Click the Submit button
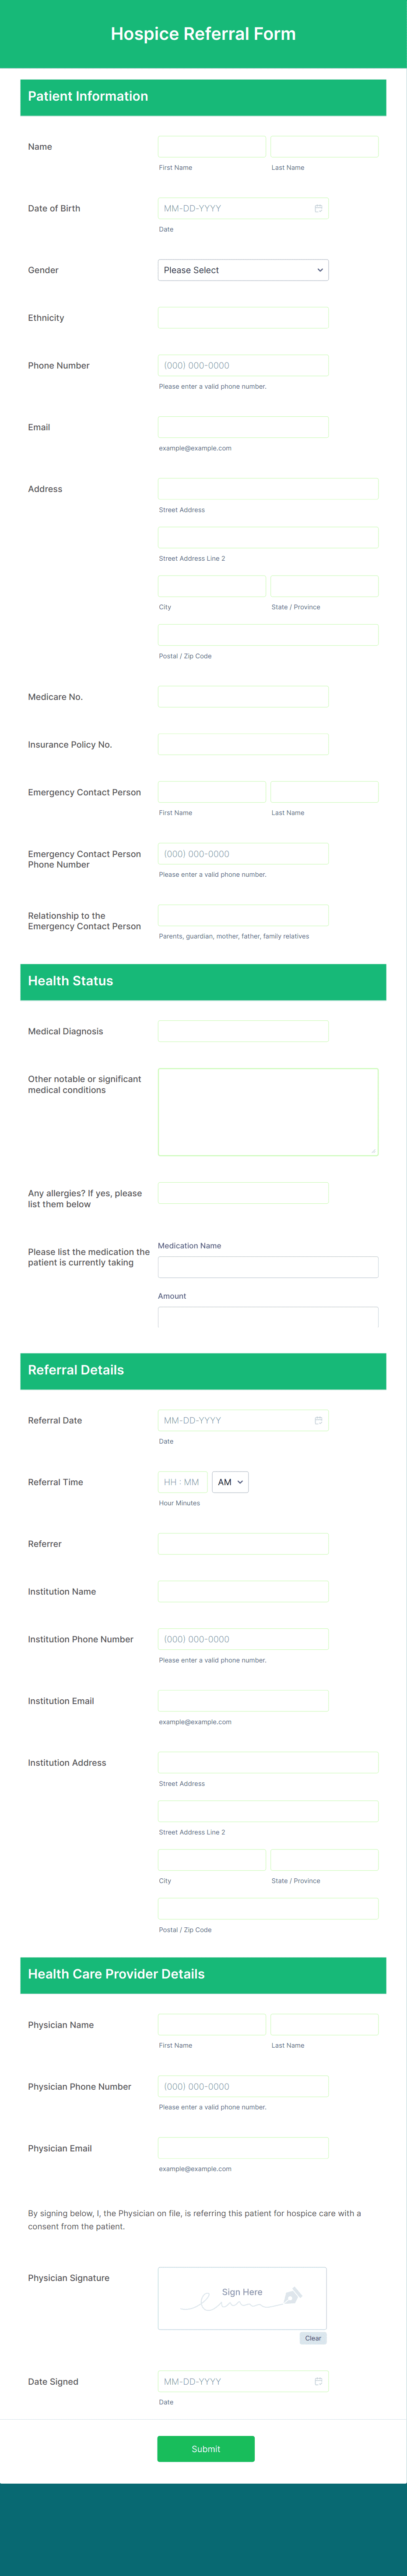 [206, 2448]
